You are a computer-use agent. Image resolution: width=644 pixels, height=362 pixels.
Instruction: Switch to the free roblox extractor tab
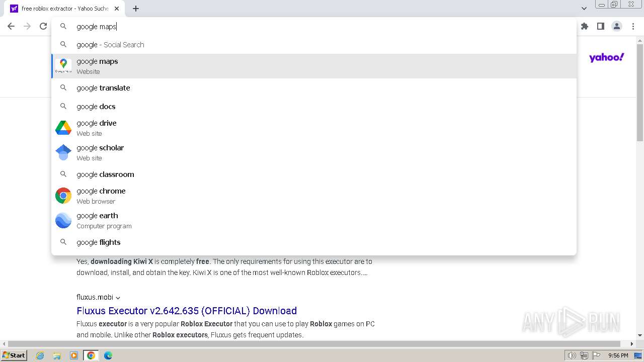tap(64, 9)
